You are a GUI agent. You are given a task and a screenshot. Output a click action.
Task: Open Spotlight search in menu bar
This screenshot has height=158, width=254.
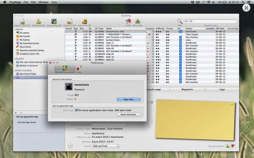tap(243, 2)
